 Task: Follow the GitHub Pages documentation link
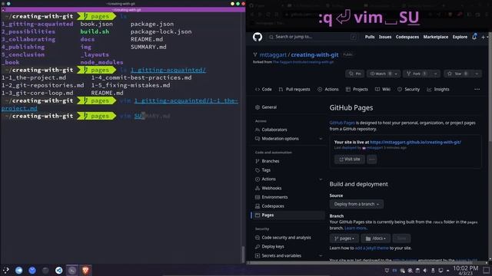[342, 123]
